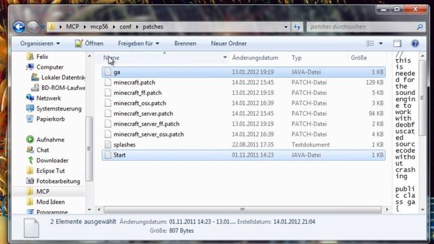Click mcp56 in the address breadcrumb
434x244 pixels.
pos(99,27)
